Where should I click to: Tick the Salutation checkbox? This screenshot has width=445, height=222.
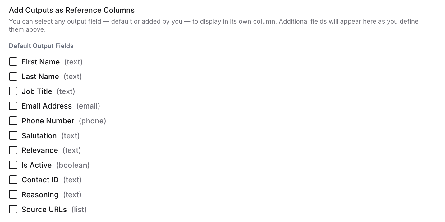coord(13,135)
